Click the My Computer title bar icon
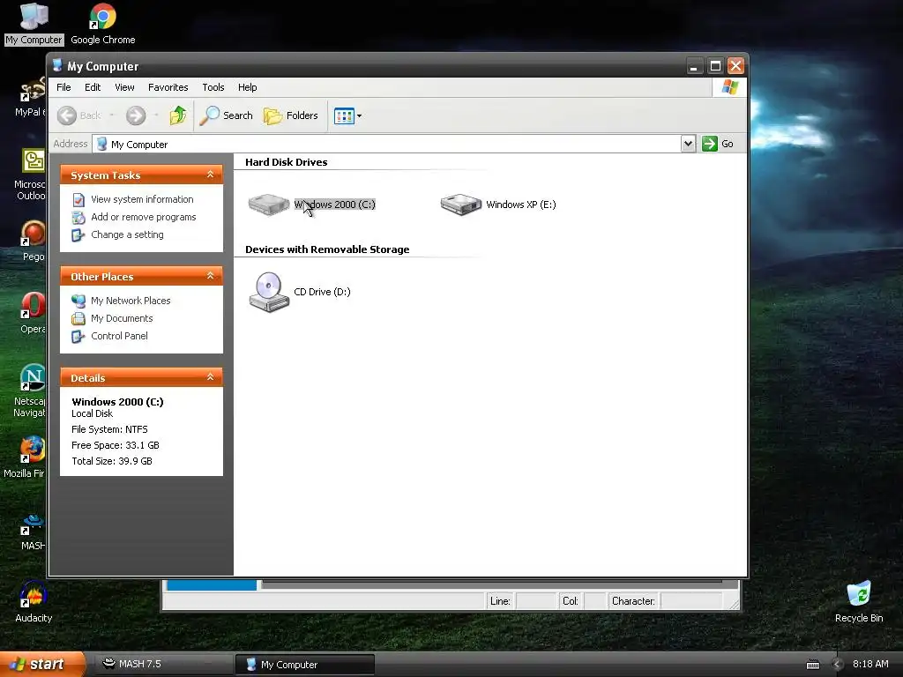 coord(57,65)
